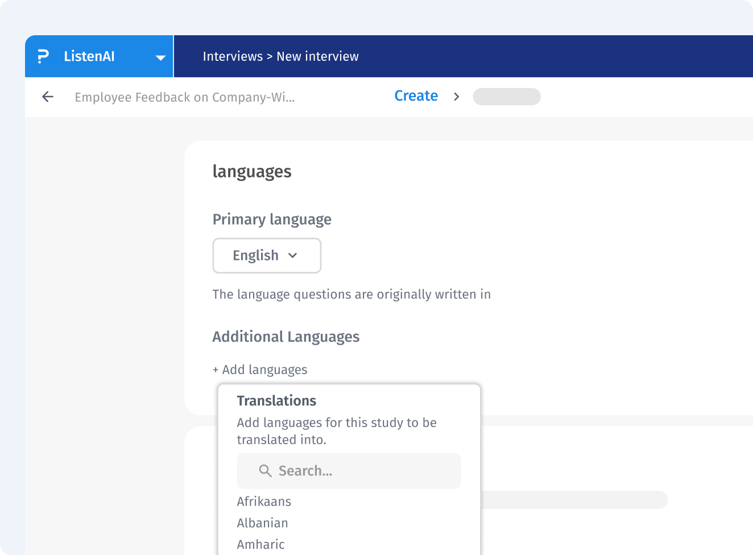The width and height of the screenshot is (753, 555).
Task: Click the ListenAI logo icon
Action: [x=43, y=56]
